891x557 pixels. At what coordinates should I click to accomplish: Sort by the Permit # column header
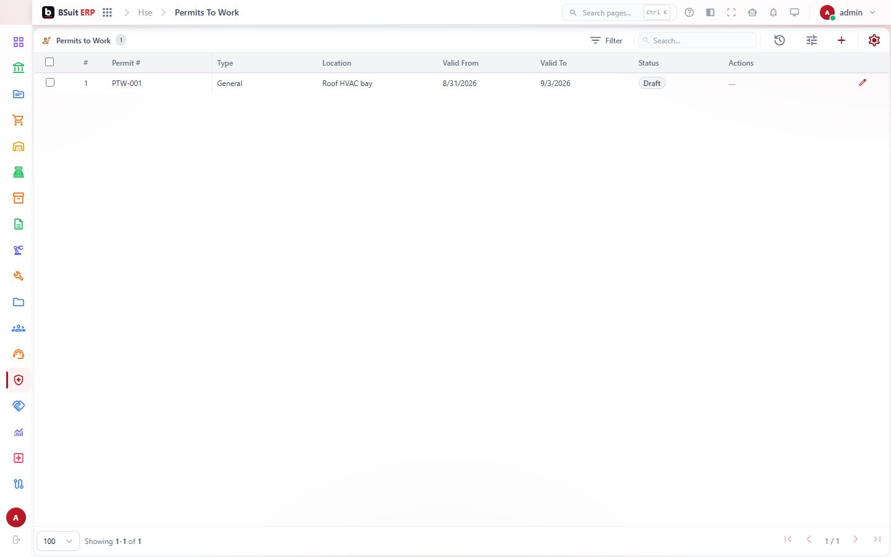pyautogui.click(x=126, y=63)
